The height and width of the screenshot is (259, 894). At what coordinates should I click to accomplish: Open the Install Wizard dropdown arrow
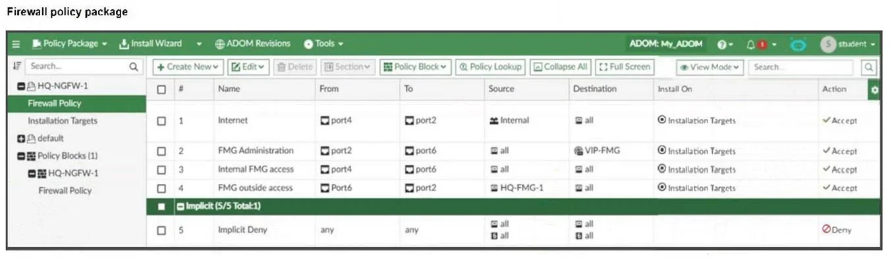point(199,44)
